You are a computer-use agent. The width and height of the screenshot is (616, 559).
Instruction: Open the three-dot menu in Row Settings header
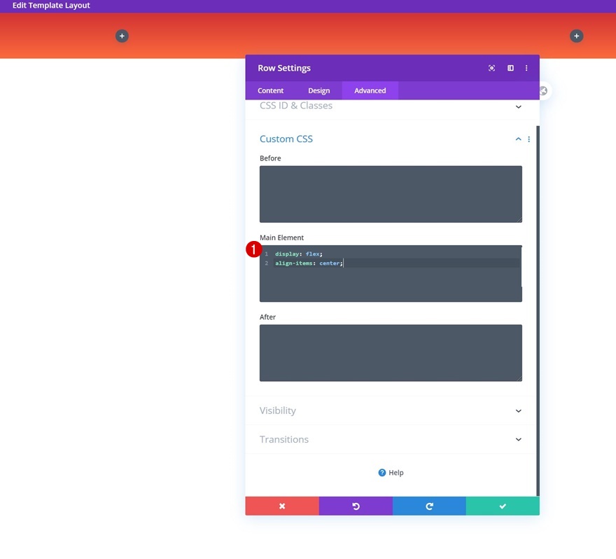tap(526, 68)
